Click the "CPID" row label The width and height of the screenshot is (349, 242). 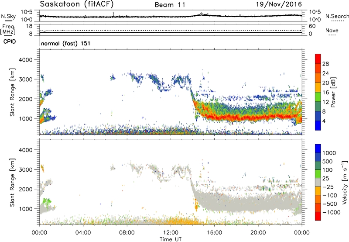(10, 41)
